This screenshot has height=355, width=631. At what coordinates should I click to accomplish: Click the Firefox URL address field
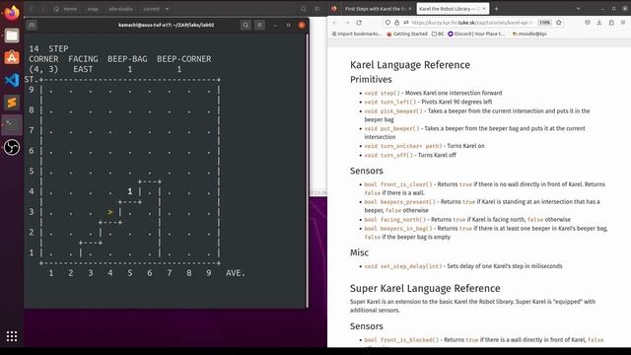tap(472, 23)
